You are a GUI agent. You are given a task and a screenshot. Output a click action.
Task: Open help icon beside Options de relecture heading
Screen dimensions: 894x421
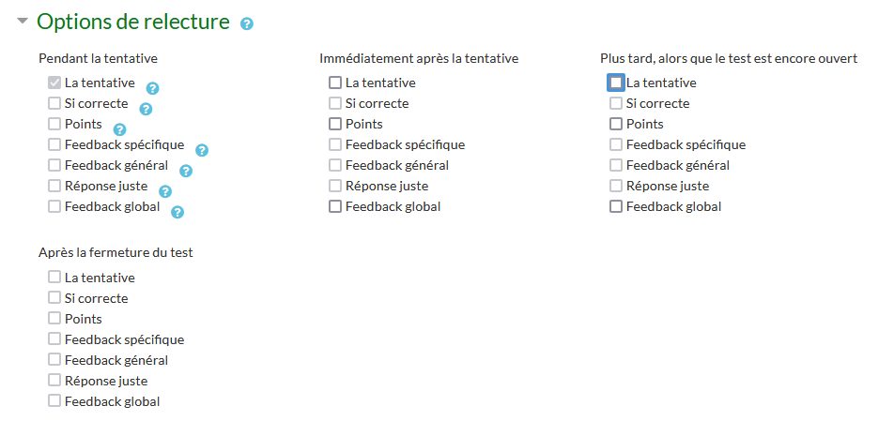pyautogui.click(x=247, y=23)
